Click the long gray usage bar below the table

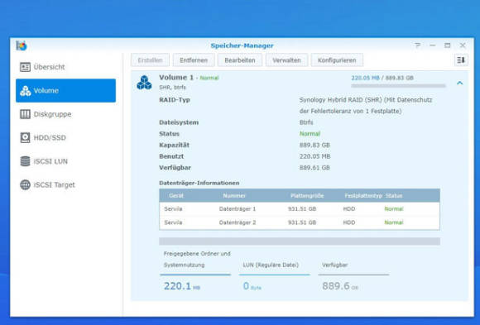click(x=300, y=241)
